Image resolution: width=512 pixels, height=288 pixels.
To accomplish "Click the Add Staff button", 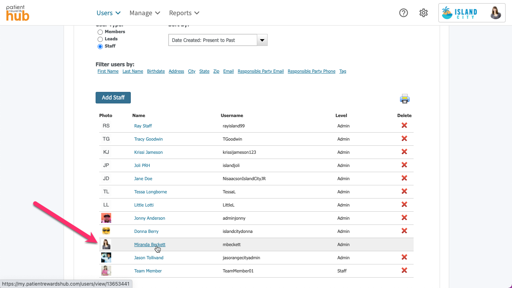I will coord(113,97).
